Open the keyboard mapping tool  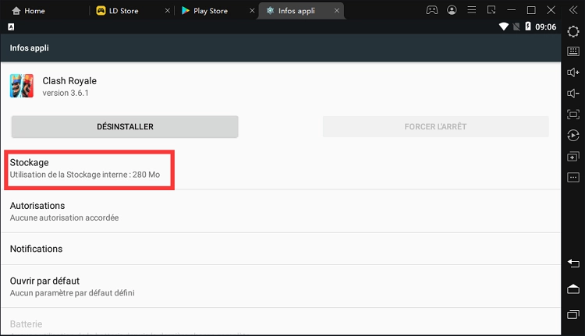click(x=573, y=51)
